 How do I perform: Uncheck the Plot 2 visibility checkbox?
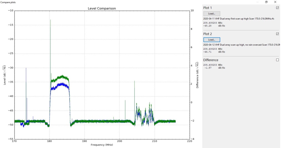click(x=277, y=34)
